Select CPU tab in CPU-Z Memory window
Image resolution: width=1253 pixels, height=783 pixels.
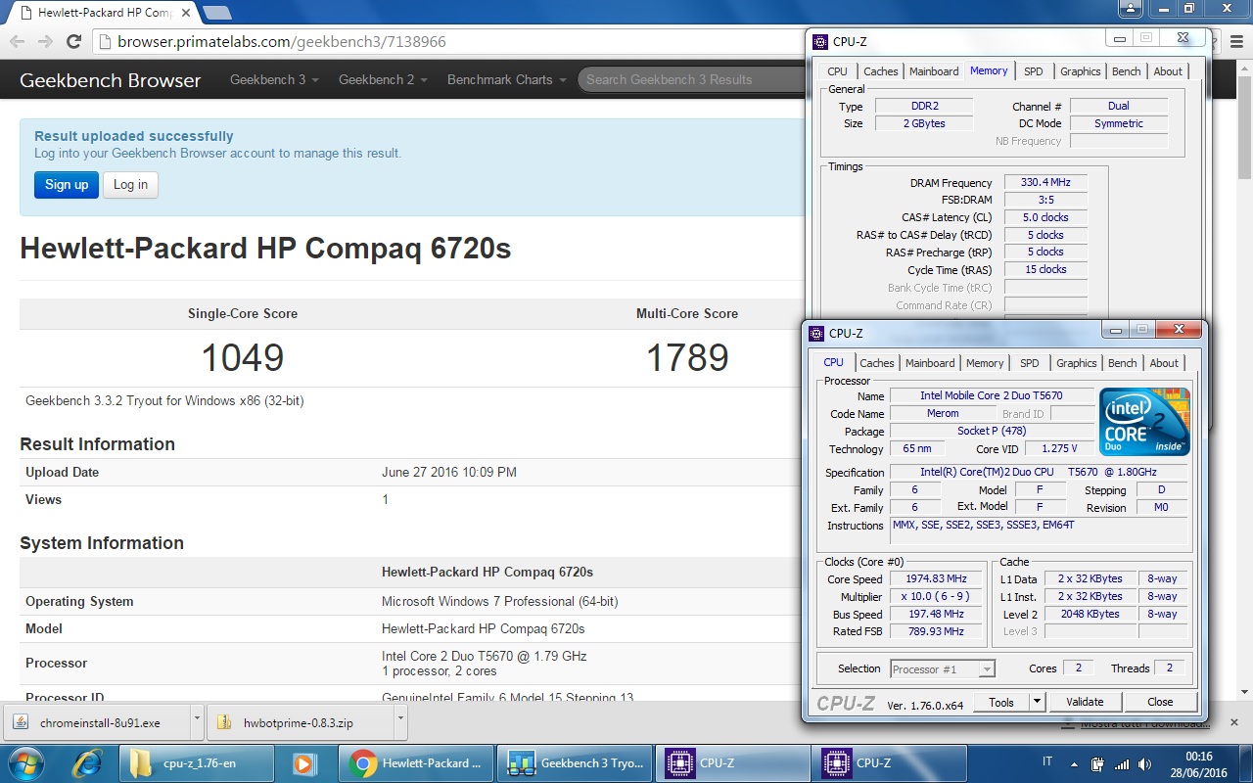point(838,71)
